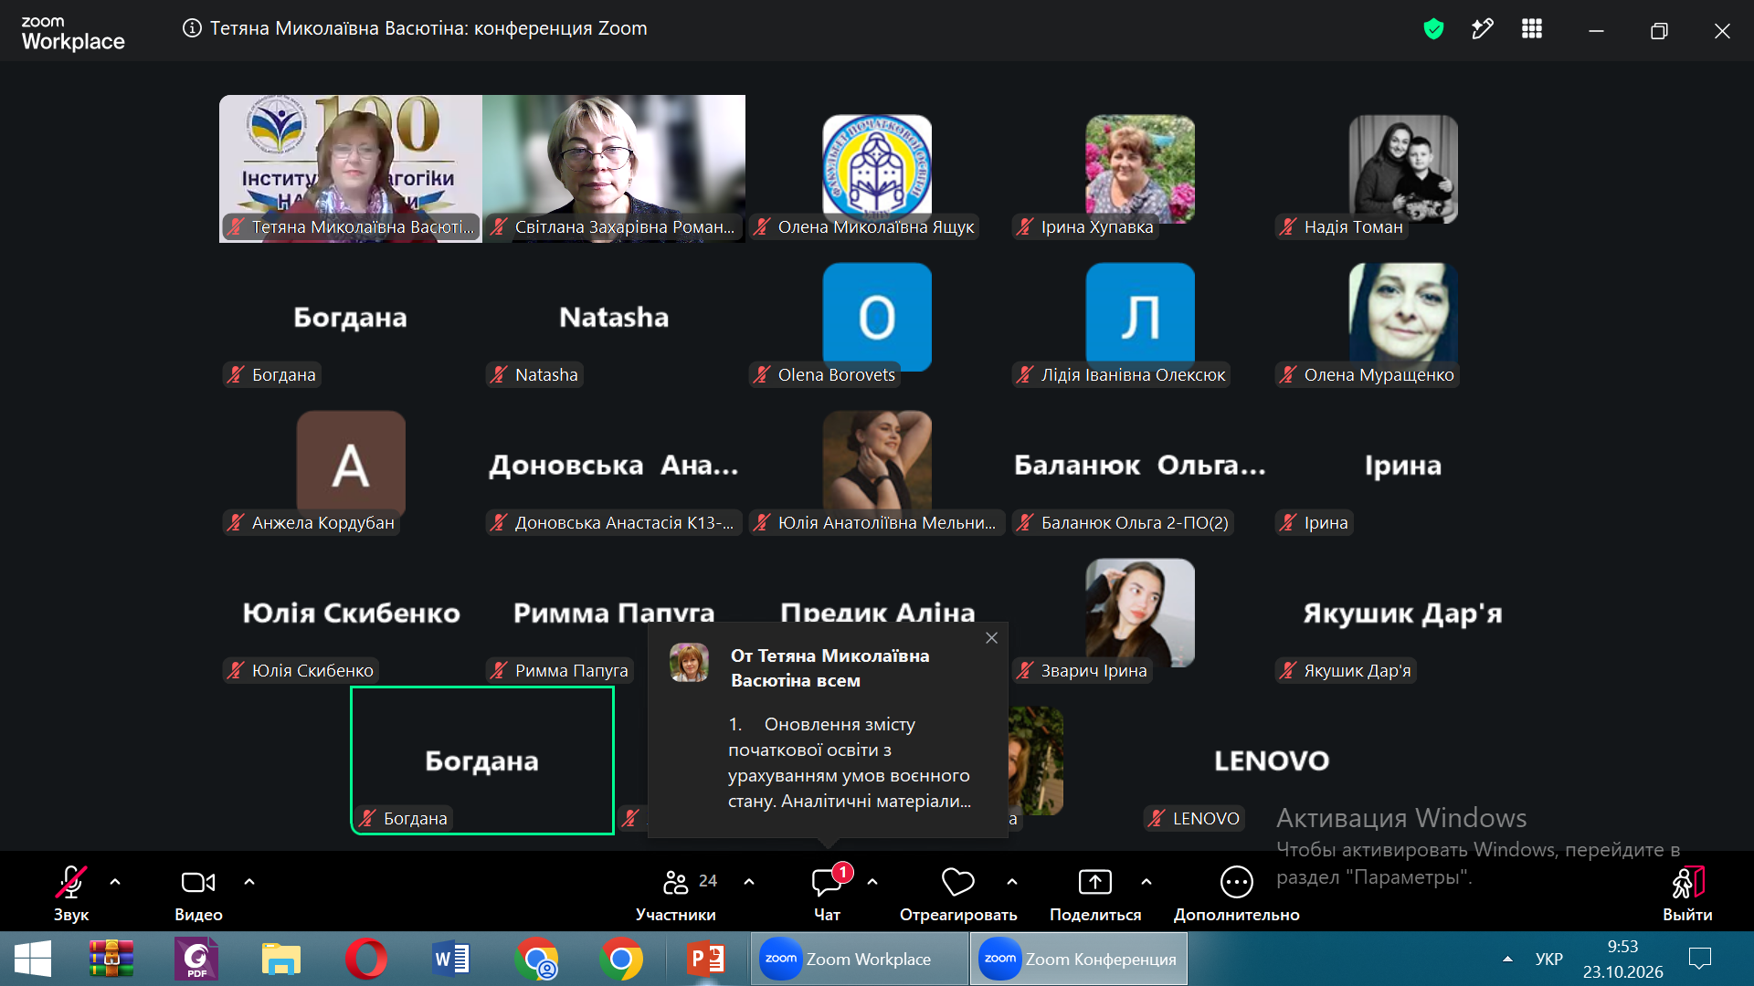This screenshot has width=1754, height=986.
Task: Click Ірина Хупавка avatar
Action: coord(1140,168)
